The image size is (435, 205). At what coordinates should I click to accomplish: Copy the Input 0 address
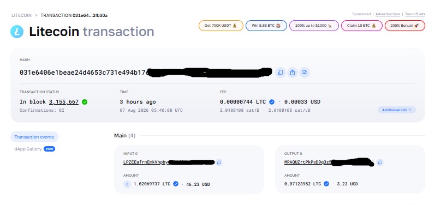pos(219,162)
